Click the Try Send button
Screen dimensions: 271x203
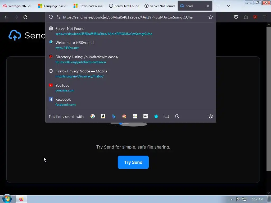pyautogui.click(x=133, y=162)
